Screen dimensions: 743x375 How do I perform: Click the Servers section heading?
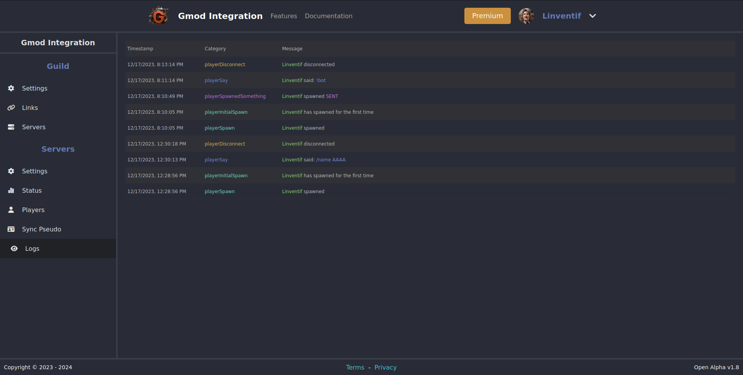click(x=58, y=149)
